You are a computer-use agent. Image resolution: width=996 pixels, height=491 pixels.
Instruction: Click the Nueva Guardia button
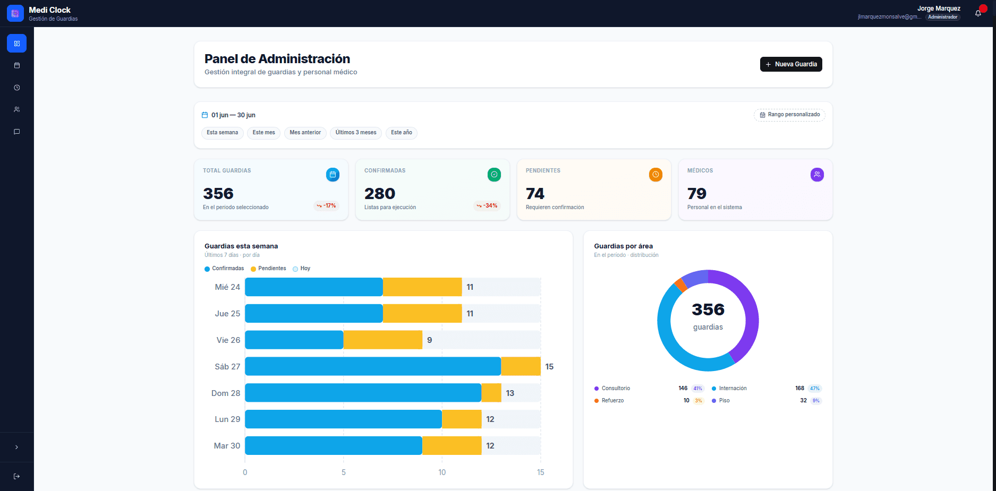[791, 64]
